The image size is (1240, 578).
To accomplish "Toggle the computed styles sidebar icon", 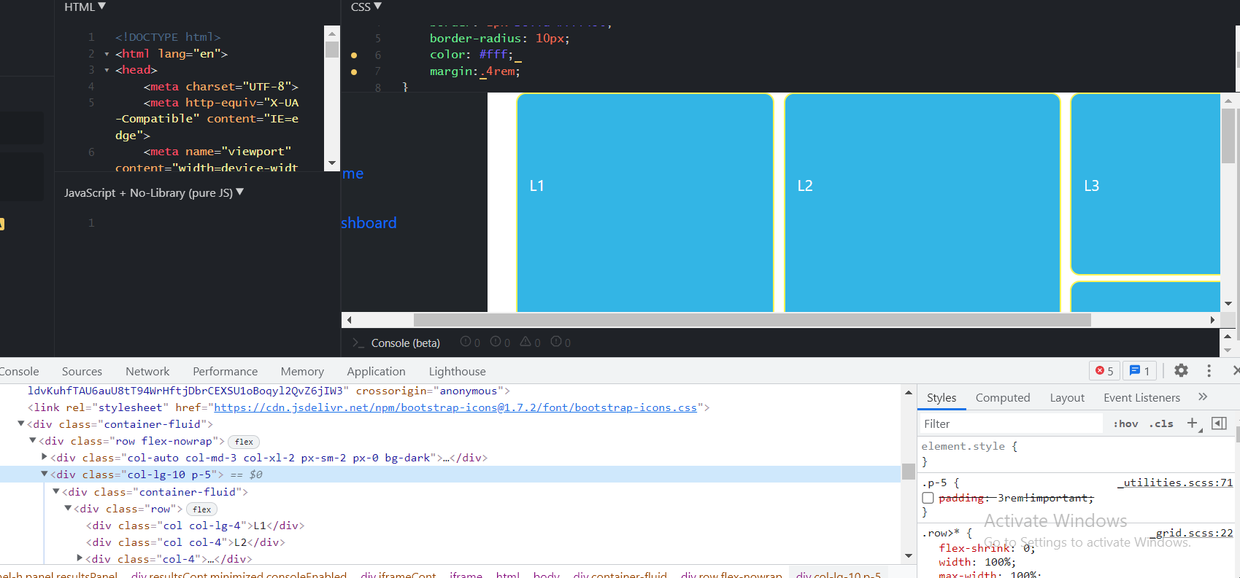I will pyautogui.click(x=1219, y=423).
